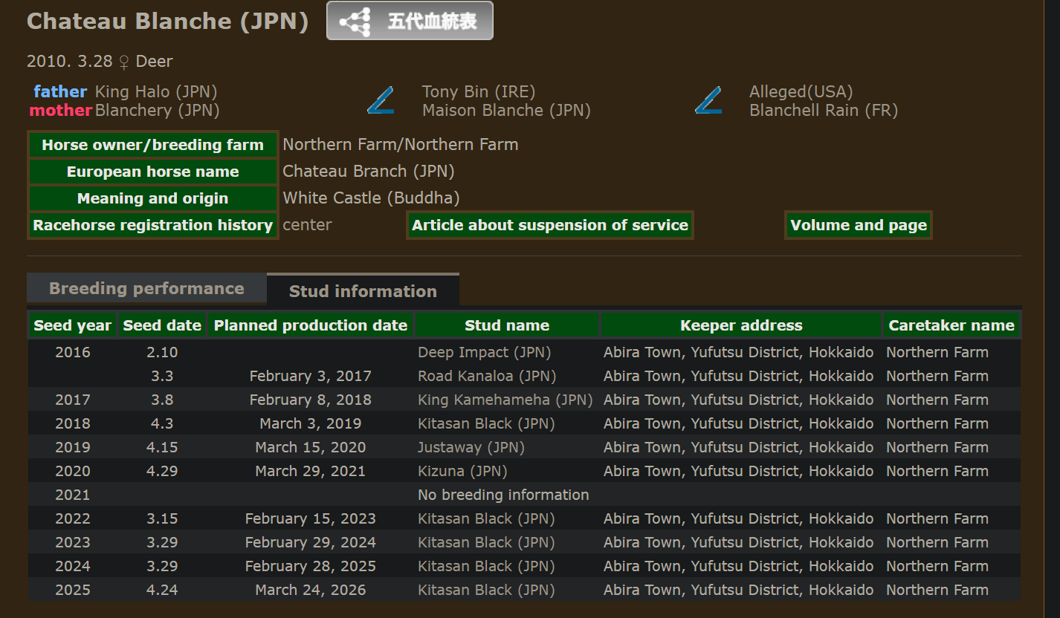Click Northern Farm caretaker in the 2025 row
This screenshot has height=618, width=1060.
point(937,590)
